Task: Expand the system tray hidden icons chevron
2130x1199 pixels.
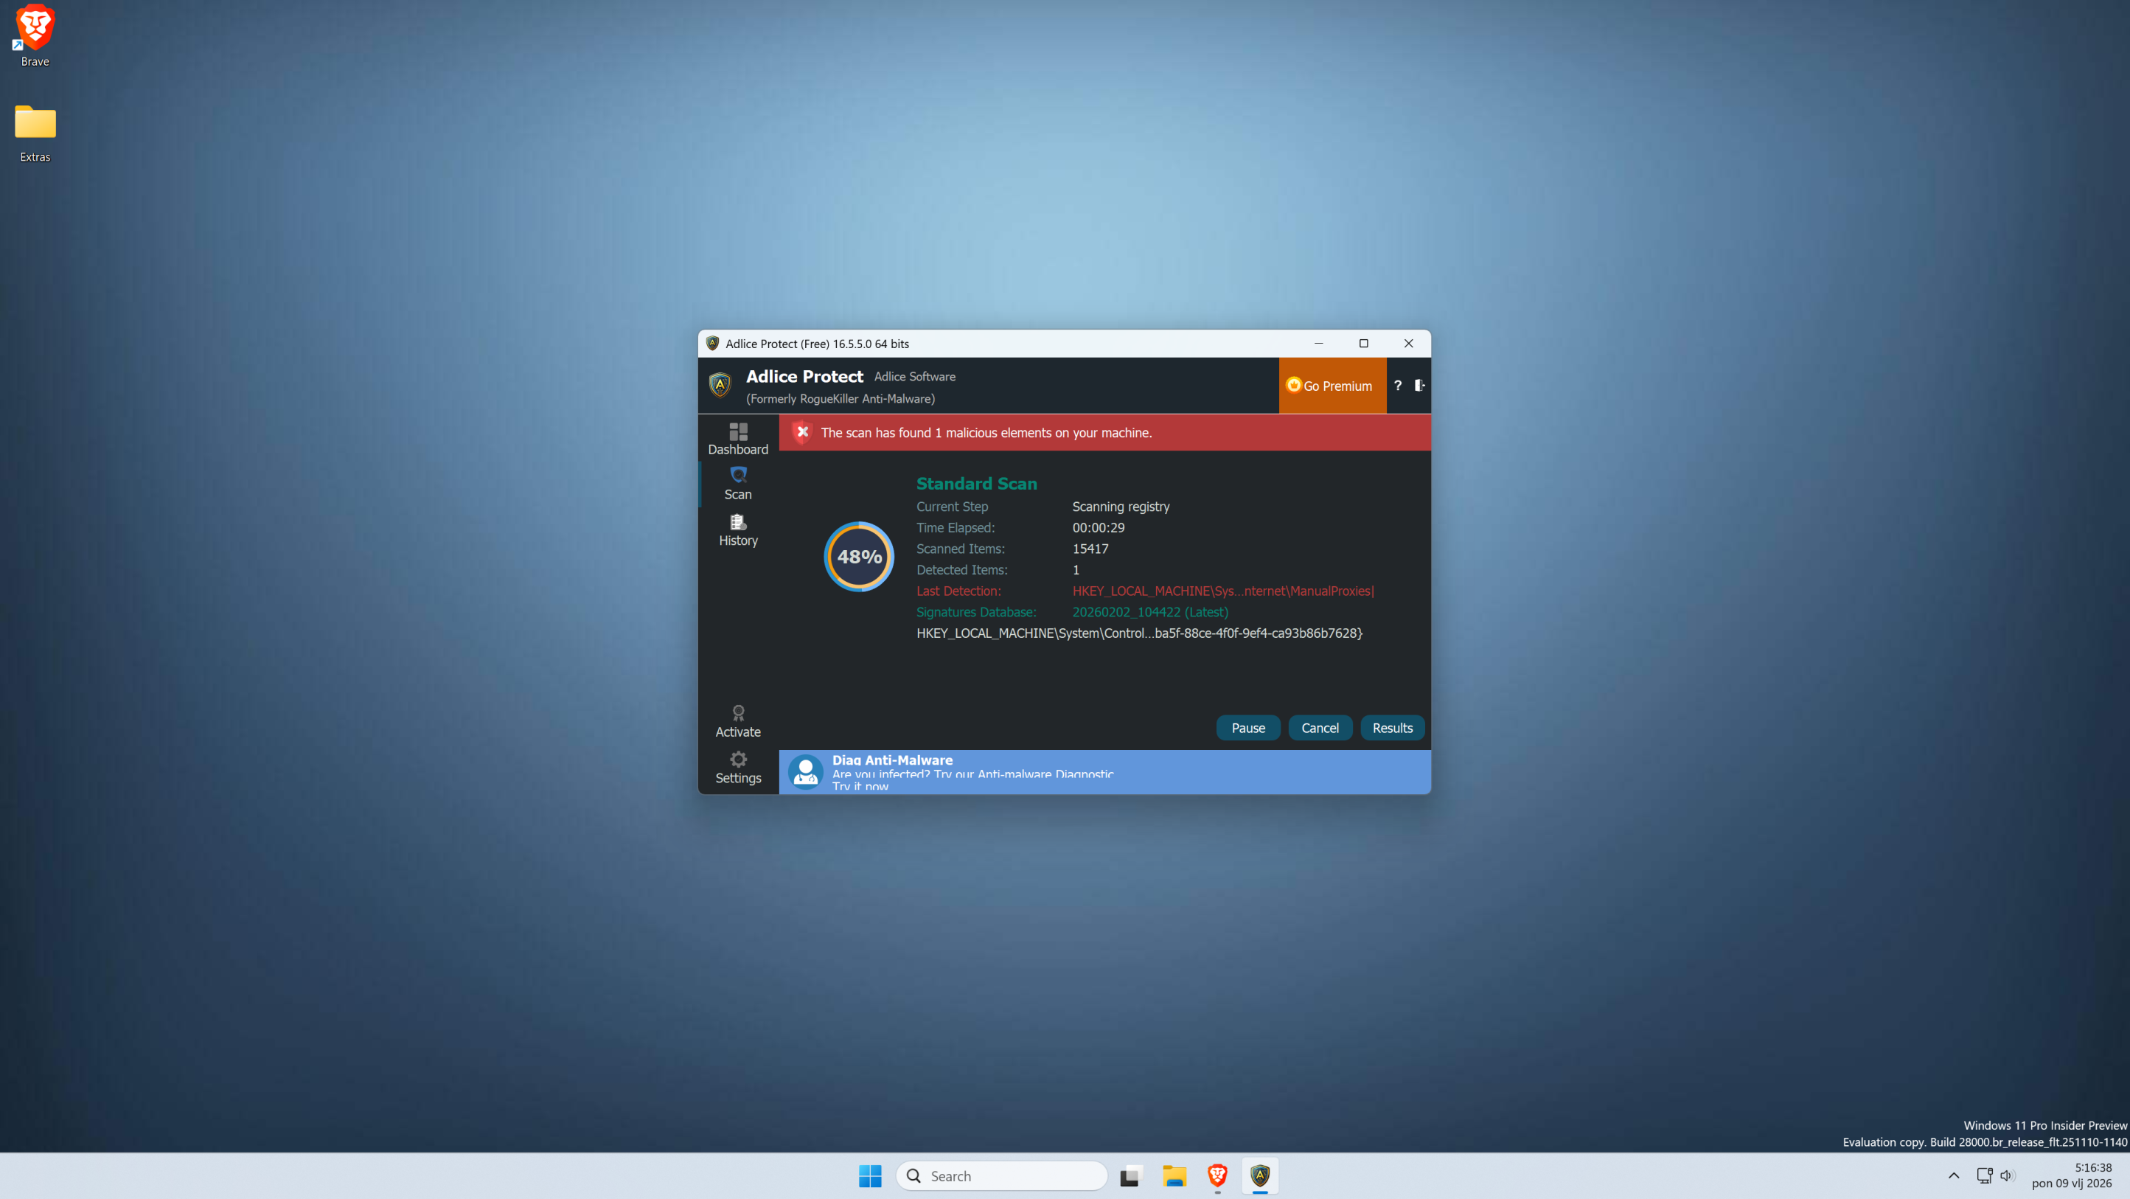Action: click(1953, 1175)
